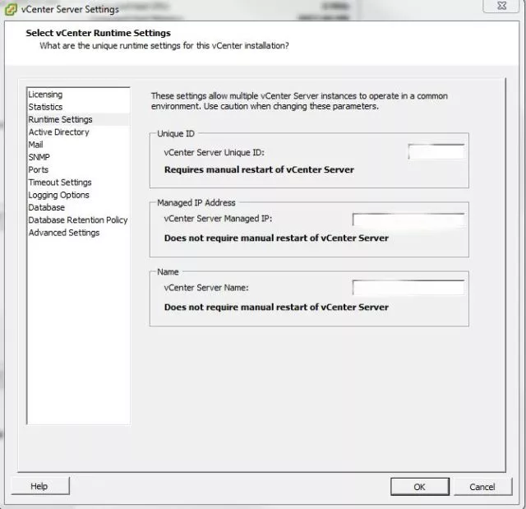This screenshot has height=509, width=526.
Task: Go to Advanced Settings
Action: (79, 233)
